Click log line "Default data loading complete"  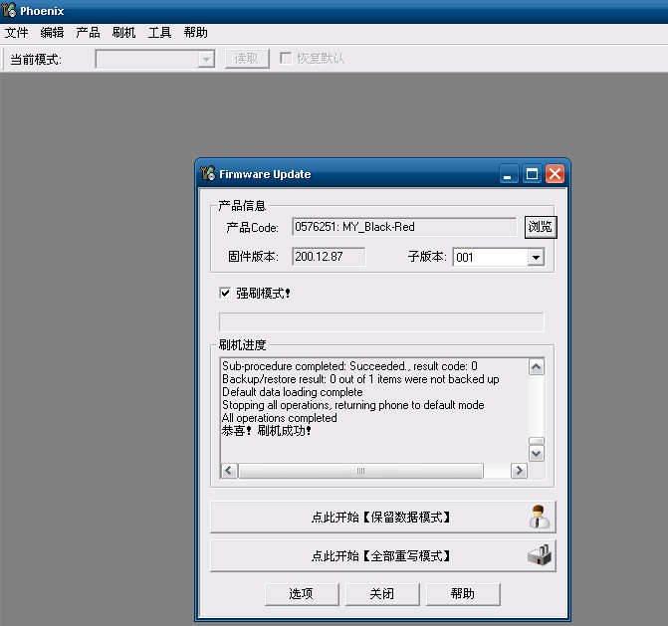tap(293, 392)
